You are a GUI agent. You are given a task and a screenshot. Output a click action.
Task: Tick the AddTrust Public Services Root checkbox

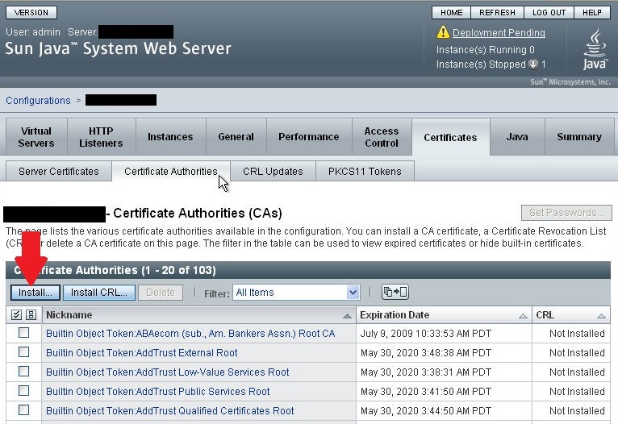(24, 391)
